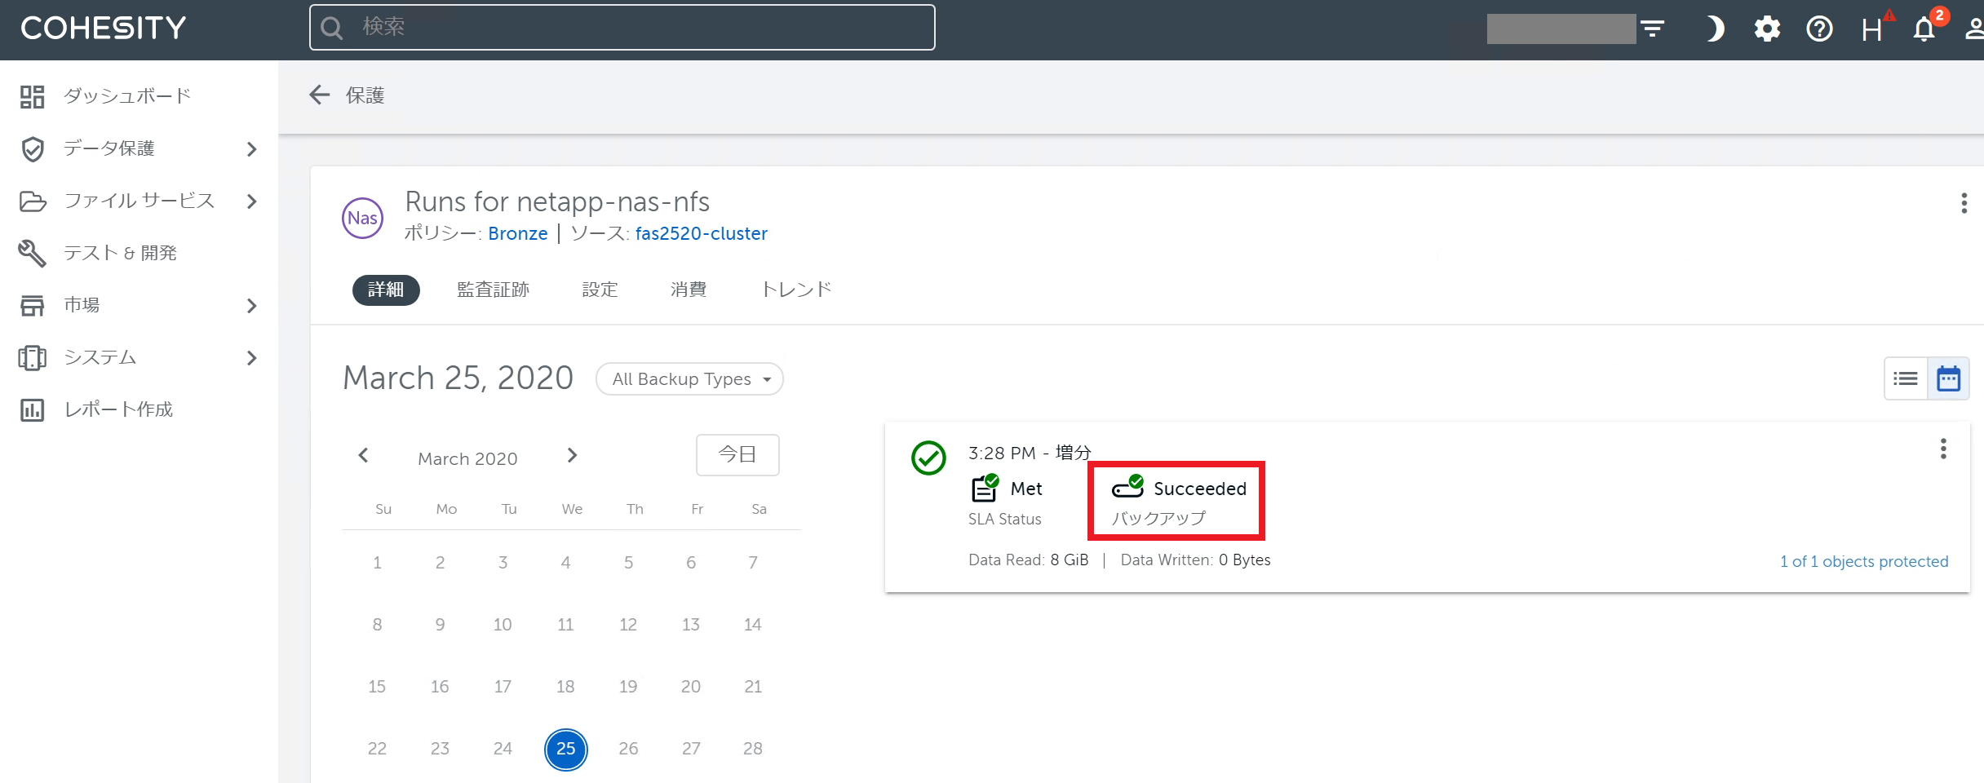
Task: Click the 3:28 PM - 増分 run title
Action: pos(1030,453)
